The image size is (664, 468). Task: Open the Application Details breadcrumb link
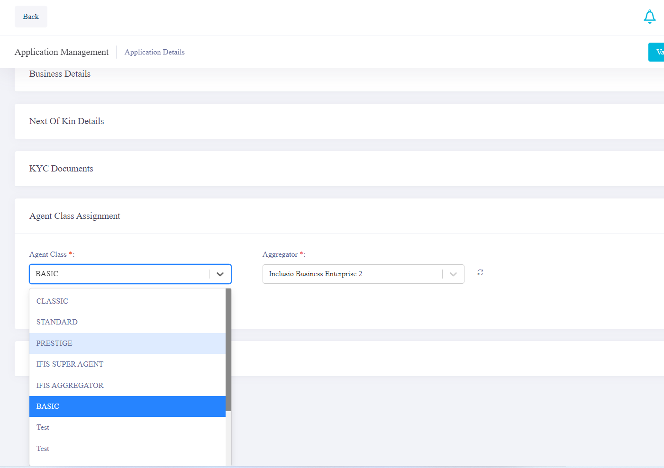tap(155, 52)
